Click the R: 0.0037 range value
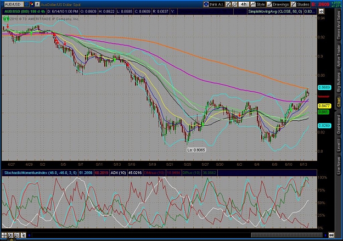 [x=161, y=12]
